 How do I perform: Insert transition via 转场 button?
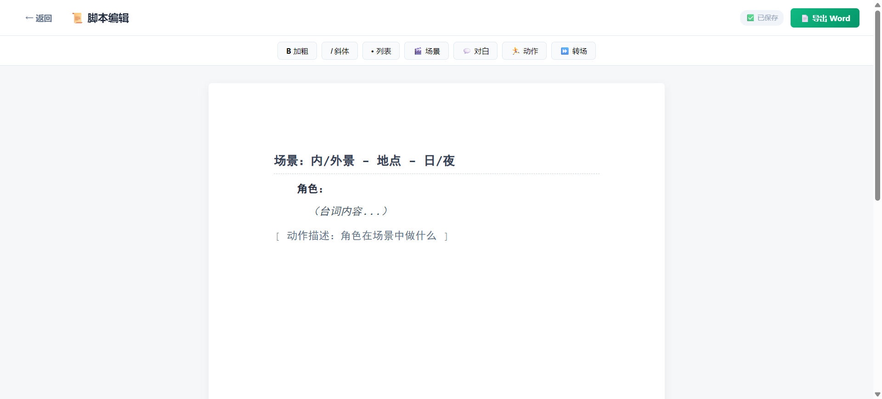[573, 51]
